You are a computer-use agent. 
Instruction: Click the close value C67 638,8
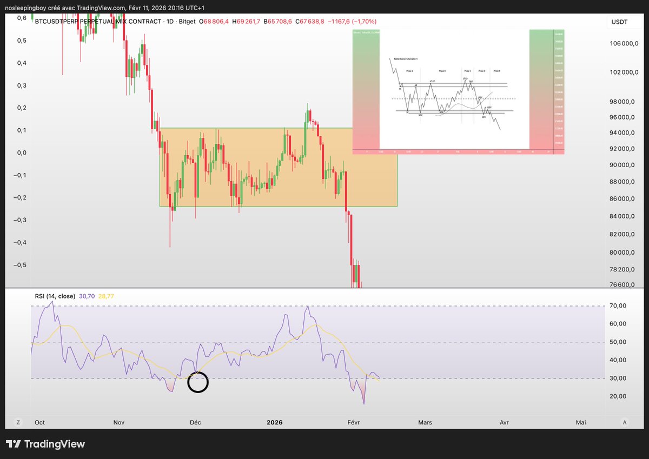tap(310, 21)
